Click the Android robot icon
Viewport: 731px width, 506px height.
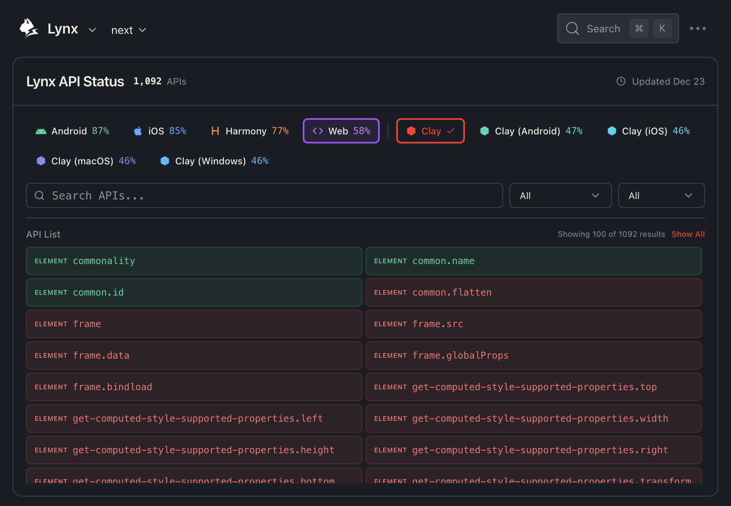pyautogui.click(x=41, y=131)
